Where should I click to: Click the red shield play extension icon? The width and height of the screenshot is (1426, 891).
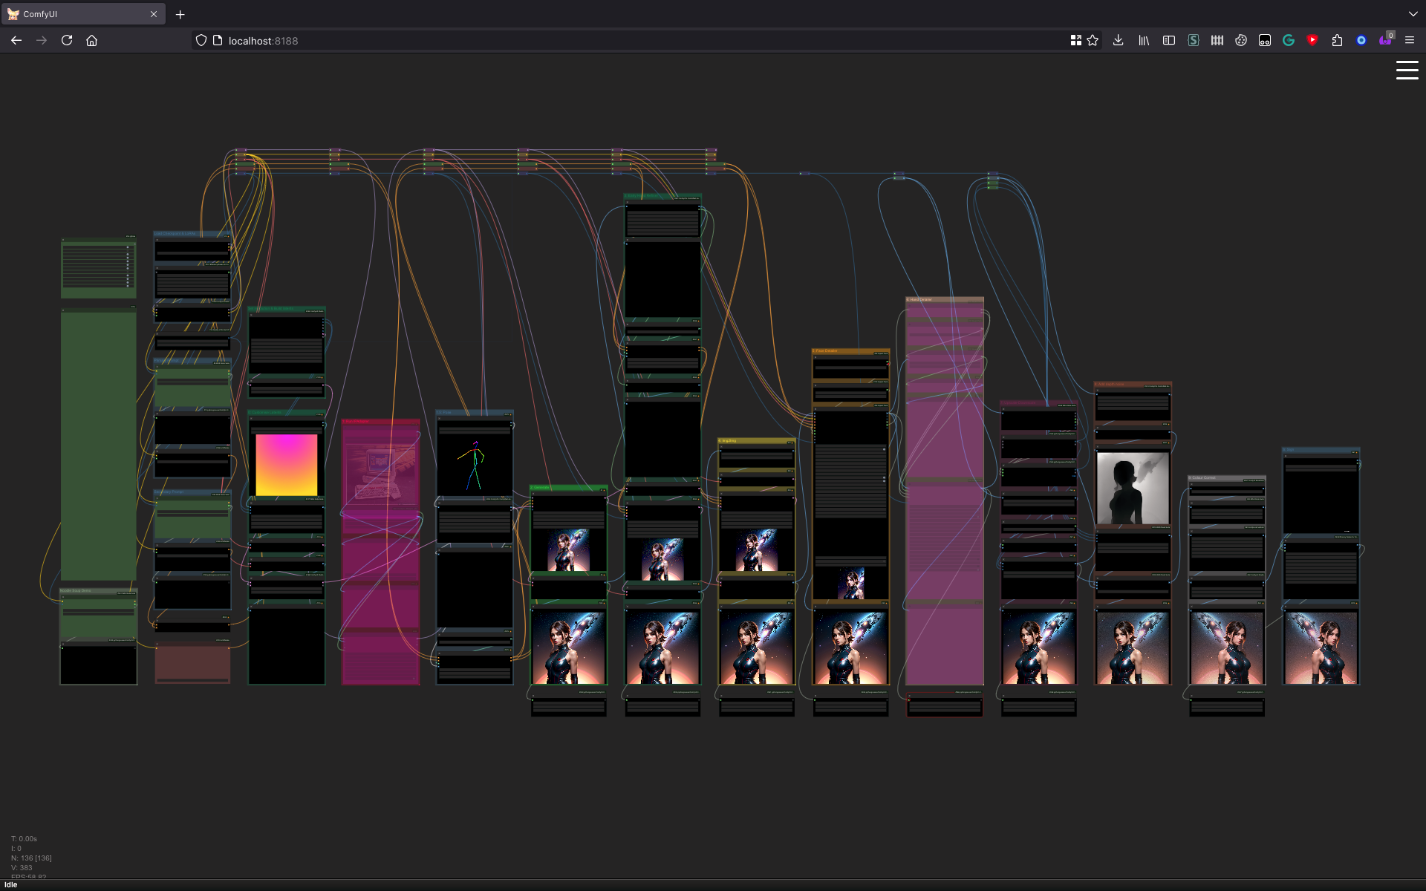tap(1312, 41)
